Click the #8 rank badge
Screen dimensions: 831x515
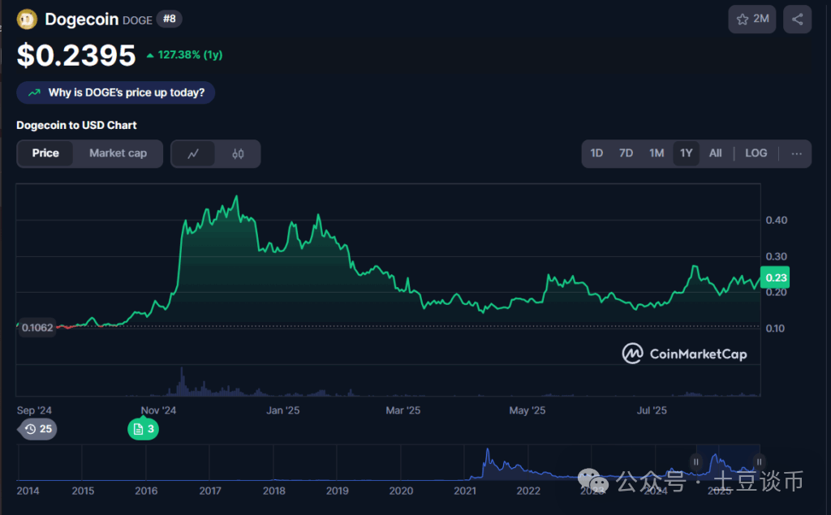click(169, 19)
